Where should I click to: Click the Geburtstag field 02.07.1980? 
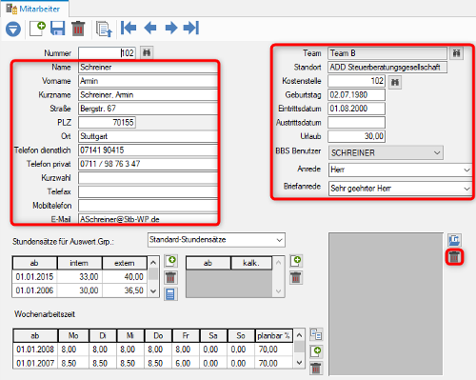357,94
